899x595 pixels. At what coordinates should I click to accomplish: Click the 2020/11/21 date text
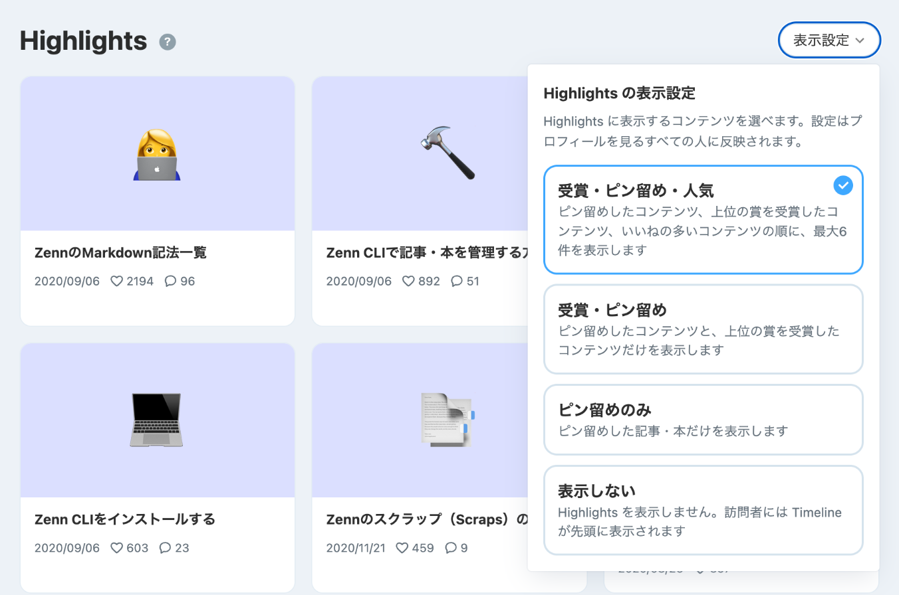click(x=356, y=549)
